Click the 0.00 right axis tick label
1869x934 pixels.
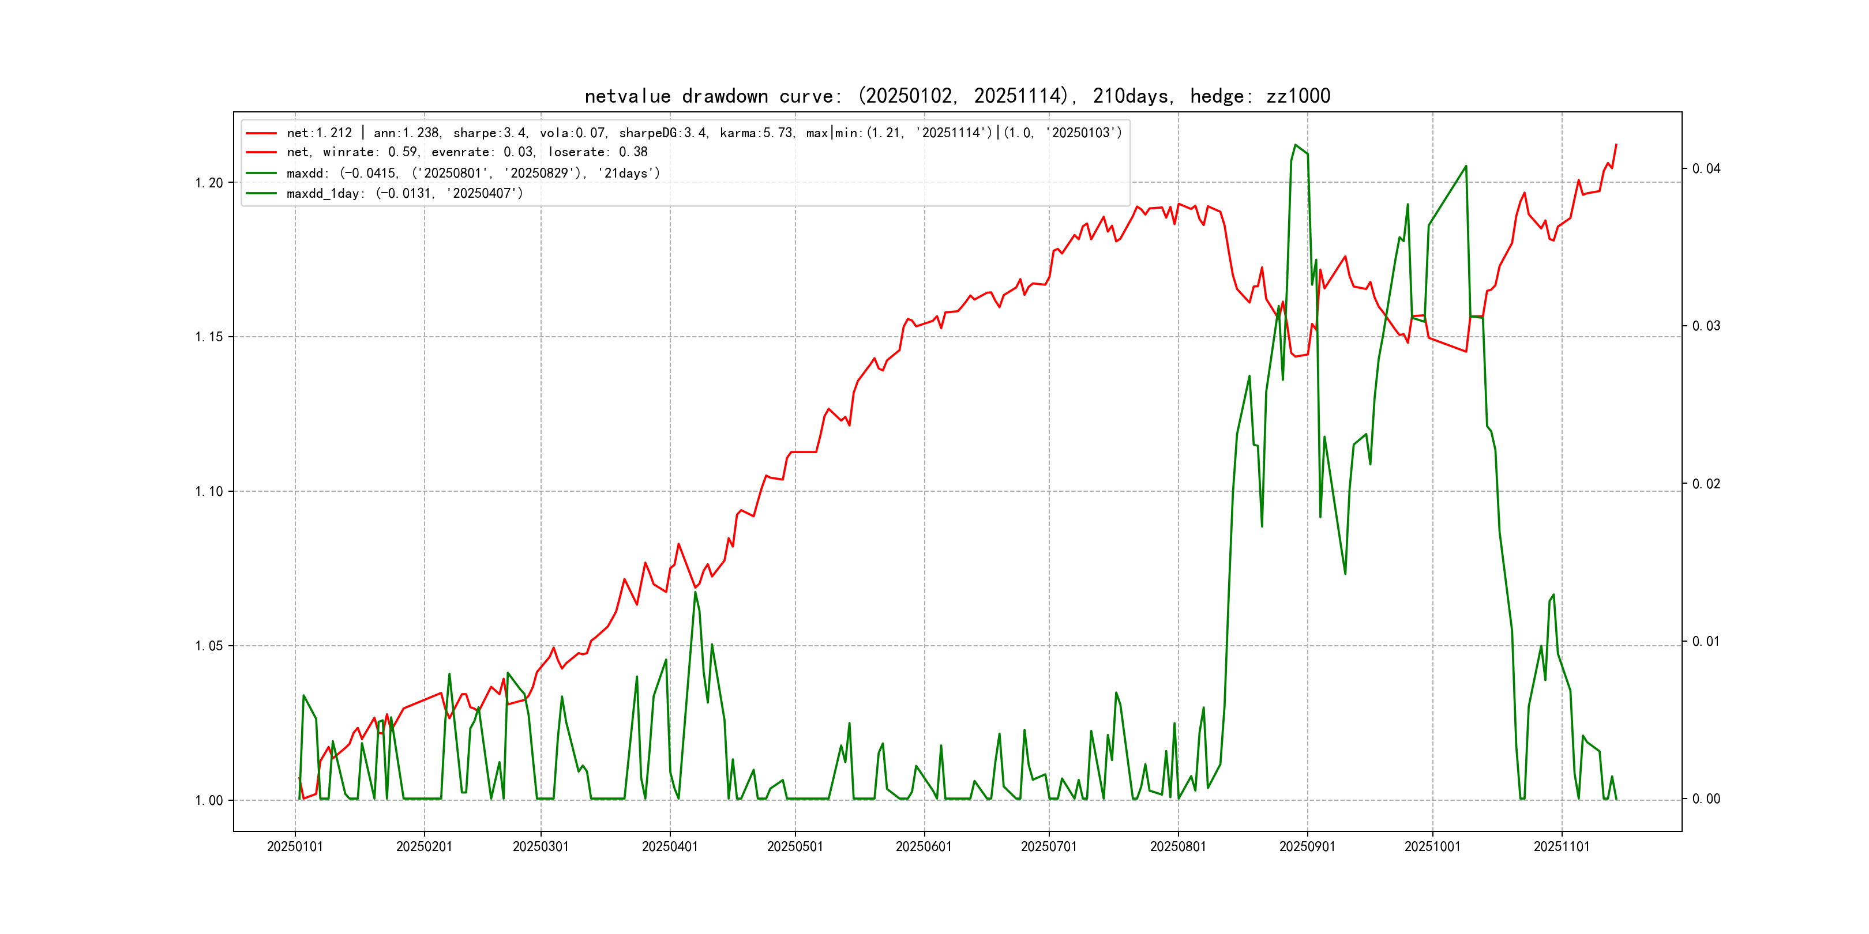pyautogui.click(x=1706, y=799)
